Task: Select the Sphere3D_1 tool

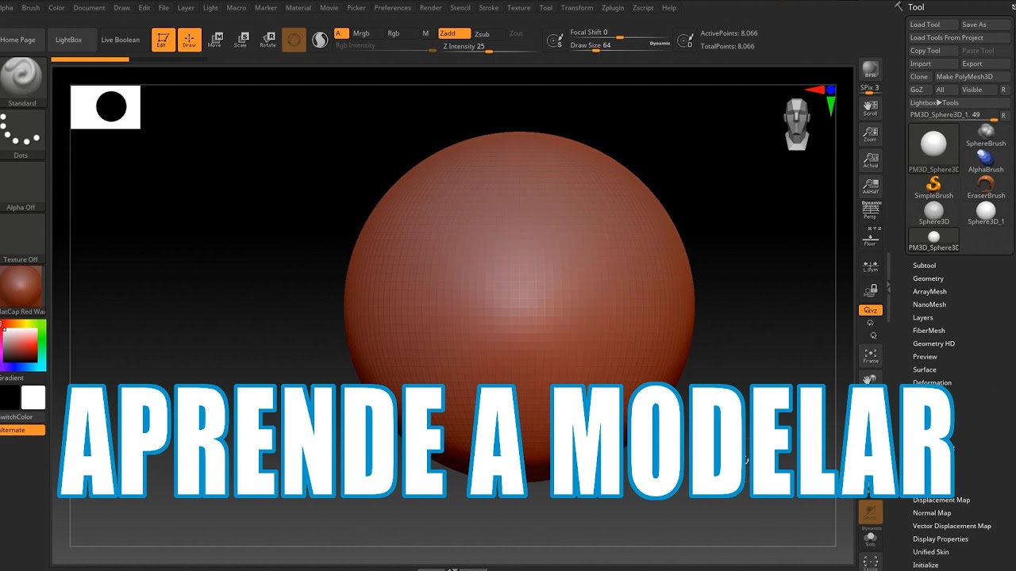Action: tap(986, 214)
